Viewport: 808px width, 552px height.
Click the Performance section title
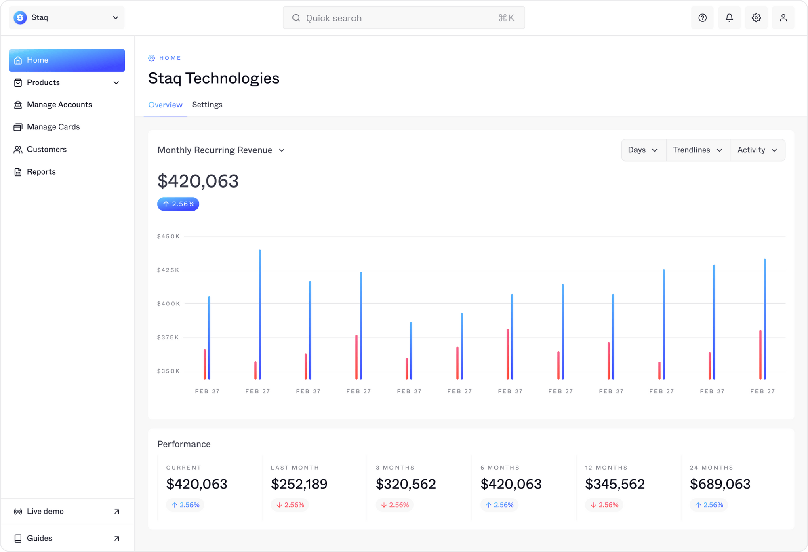coord(184,444)
